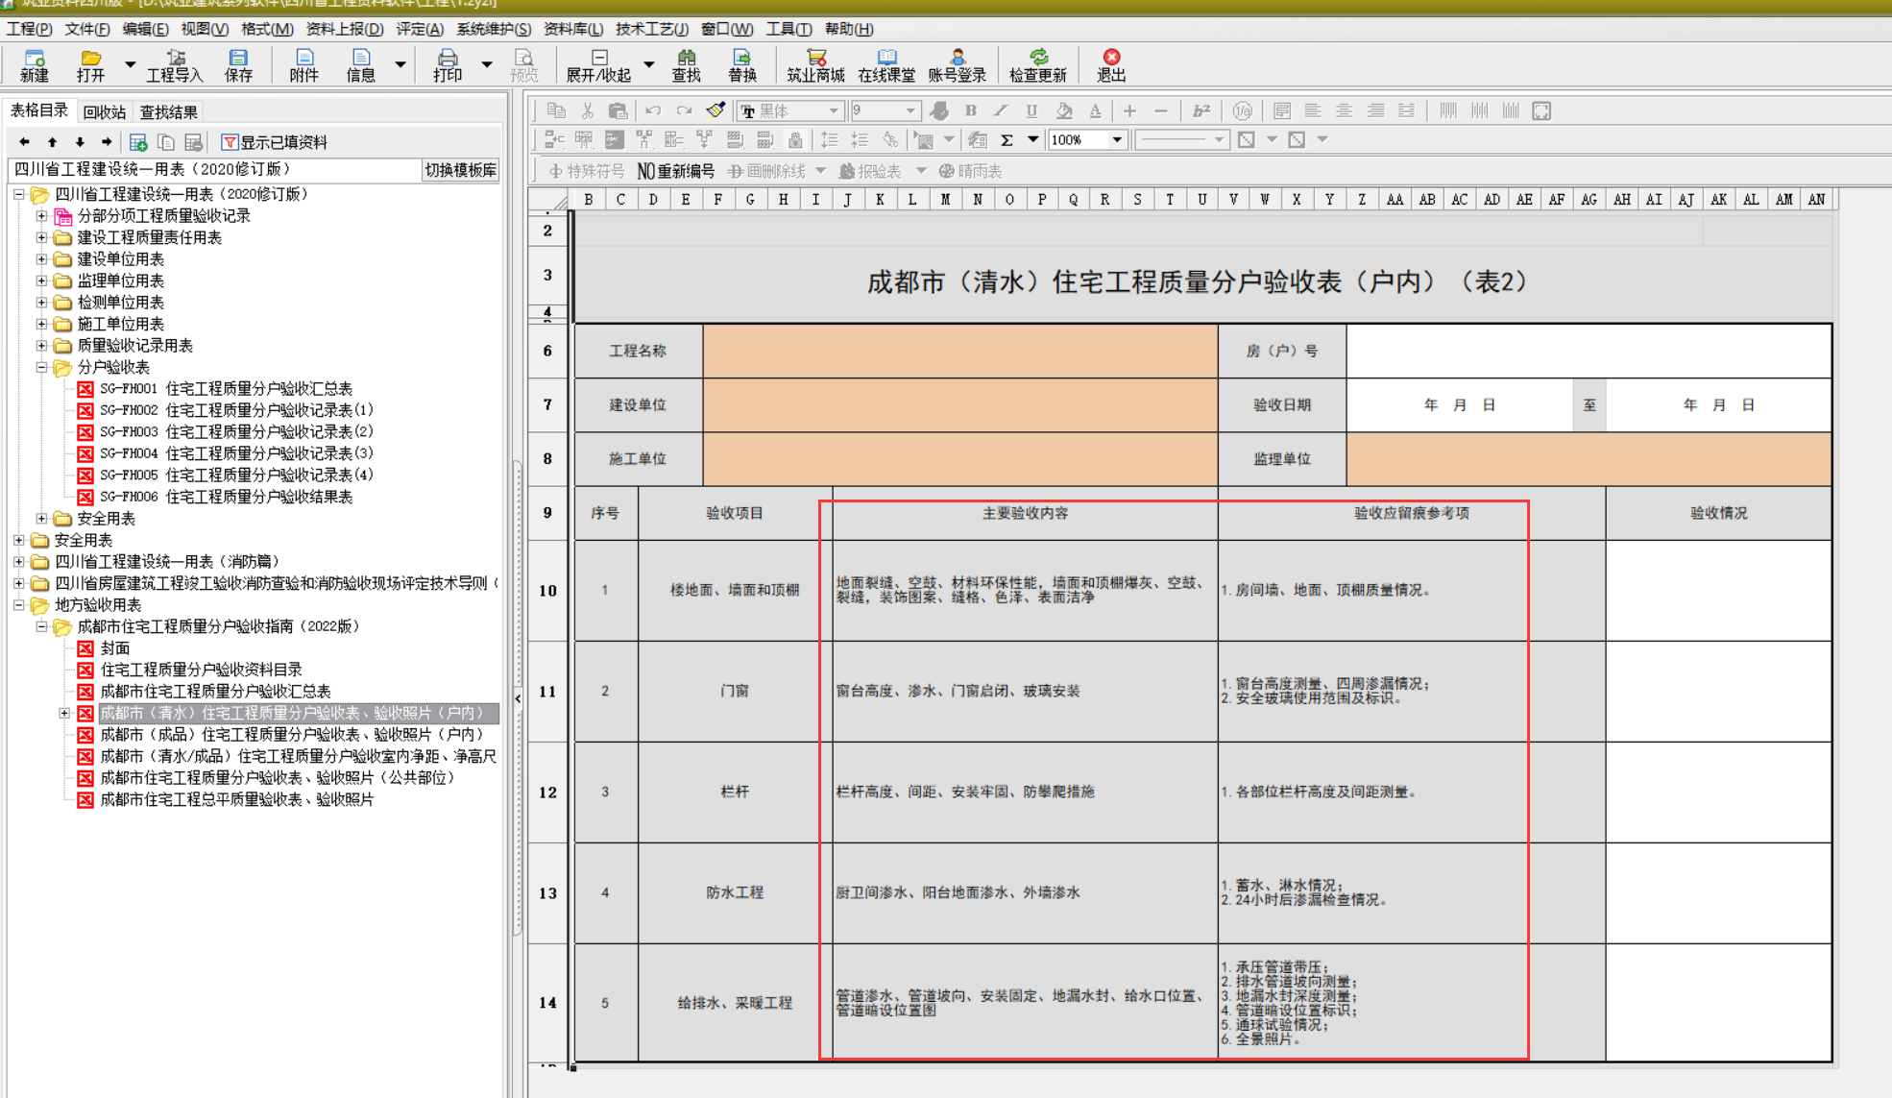This screenshot has height=1098, width=1892.
Task: Click the NO重新编号 renumber button
Action: point(676,171)
